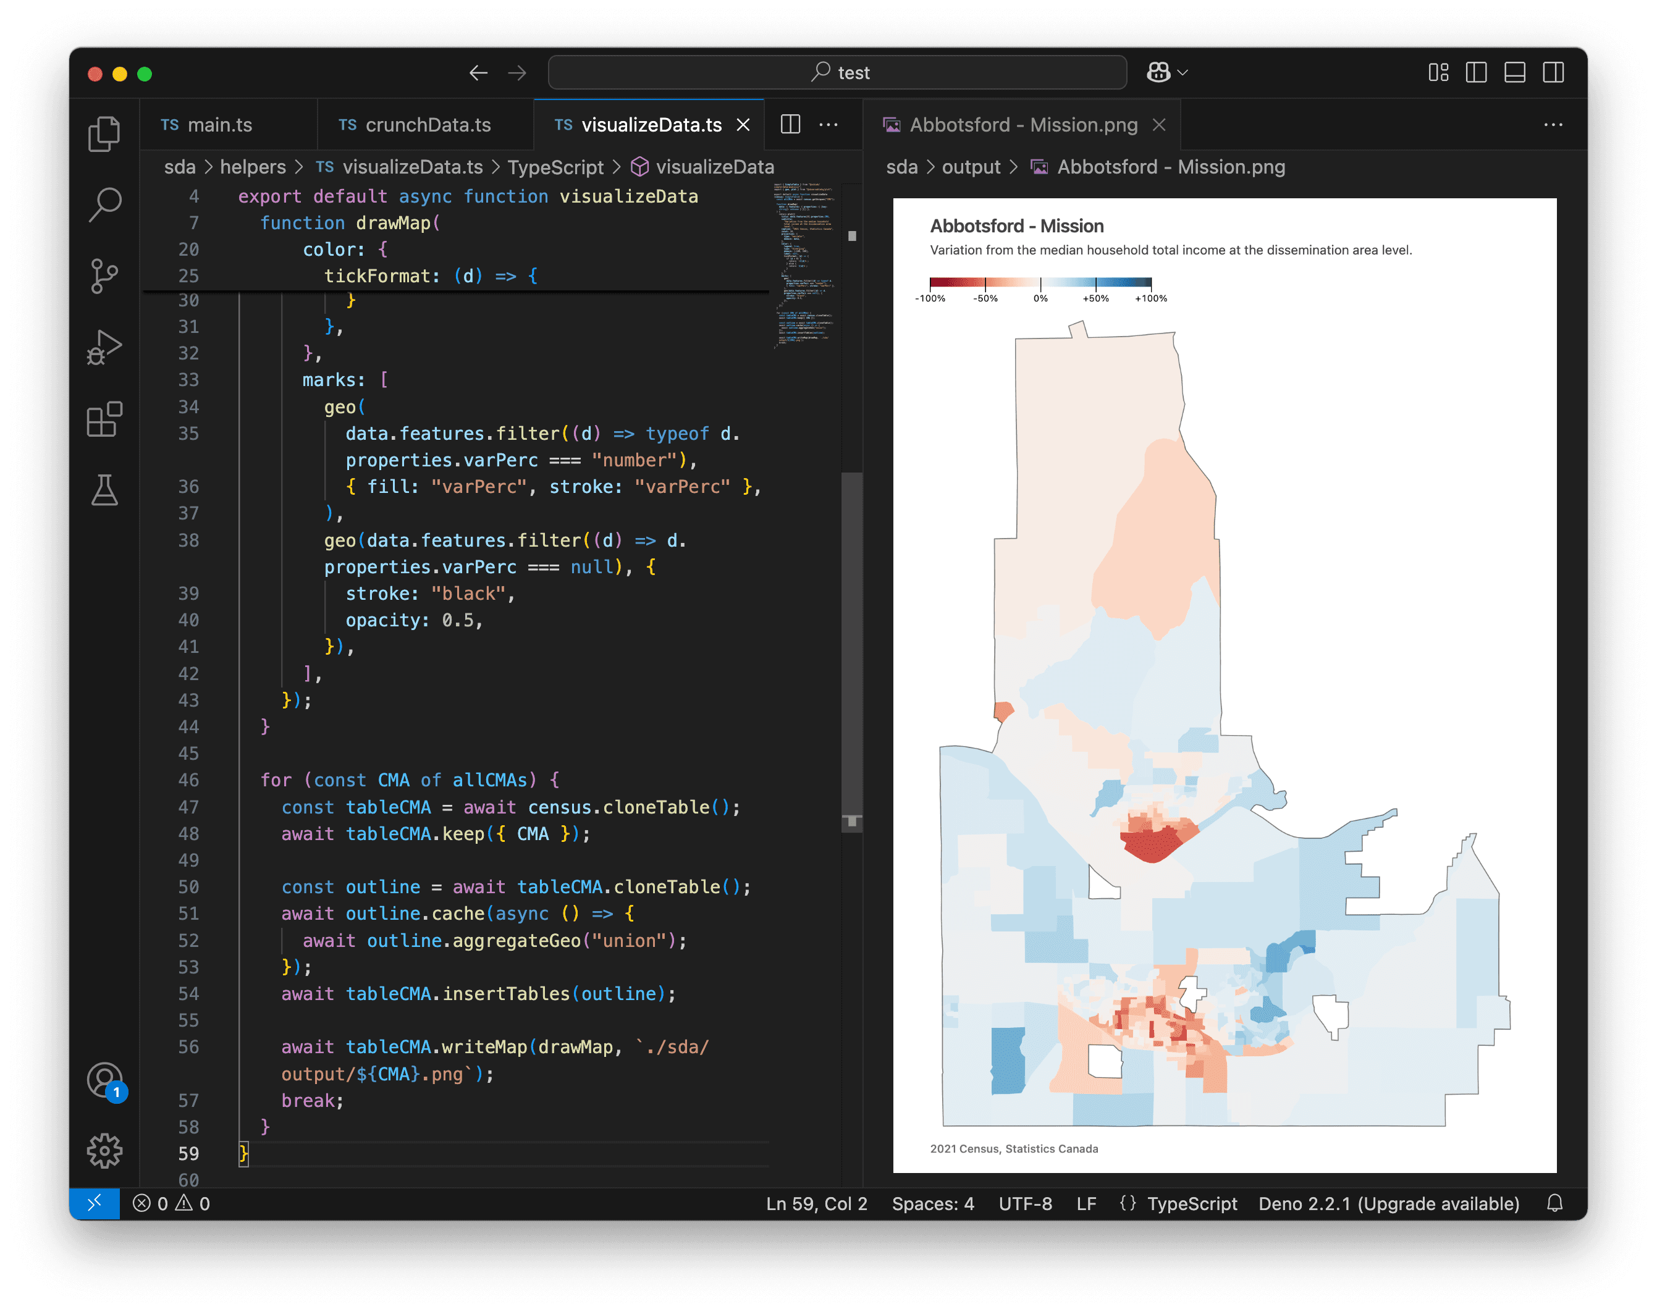Open the Copilot chat icon

tap(1158, 72)
